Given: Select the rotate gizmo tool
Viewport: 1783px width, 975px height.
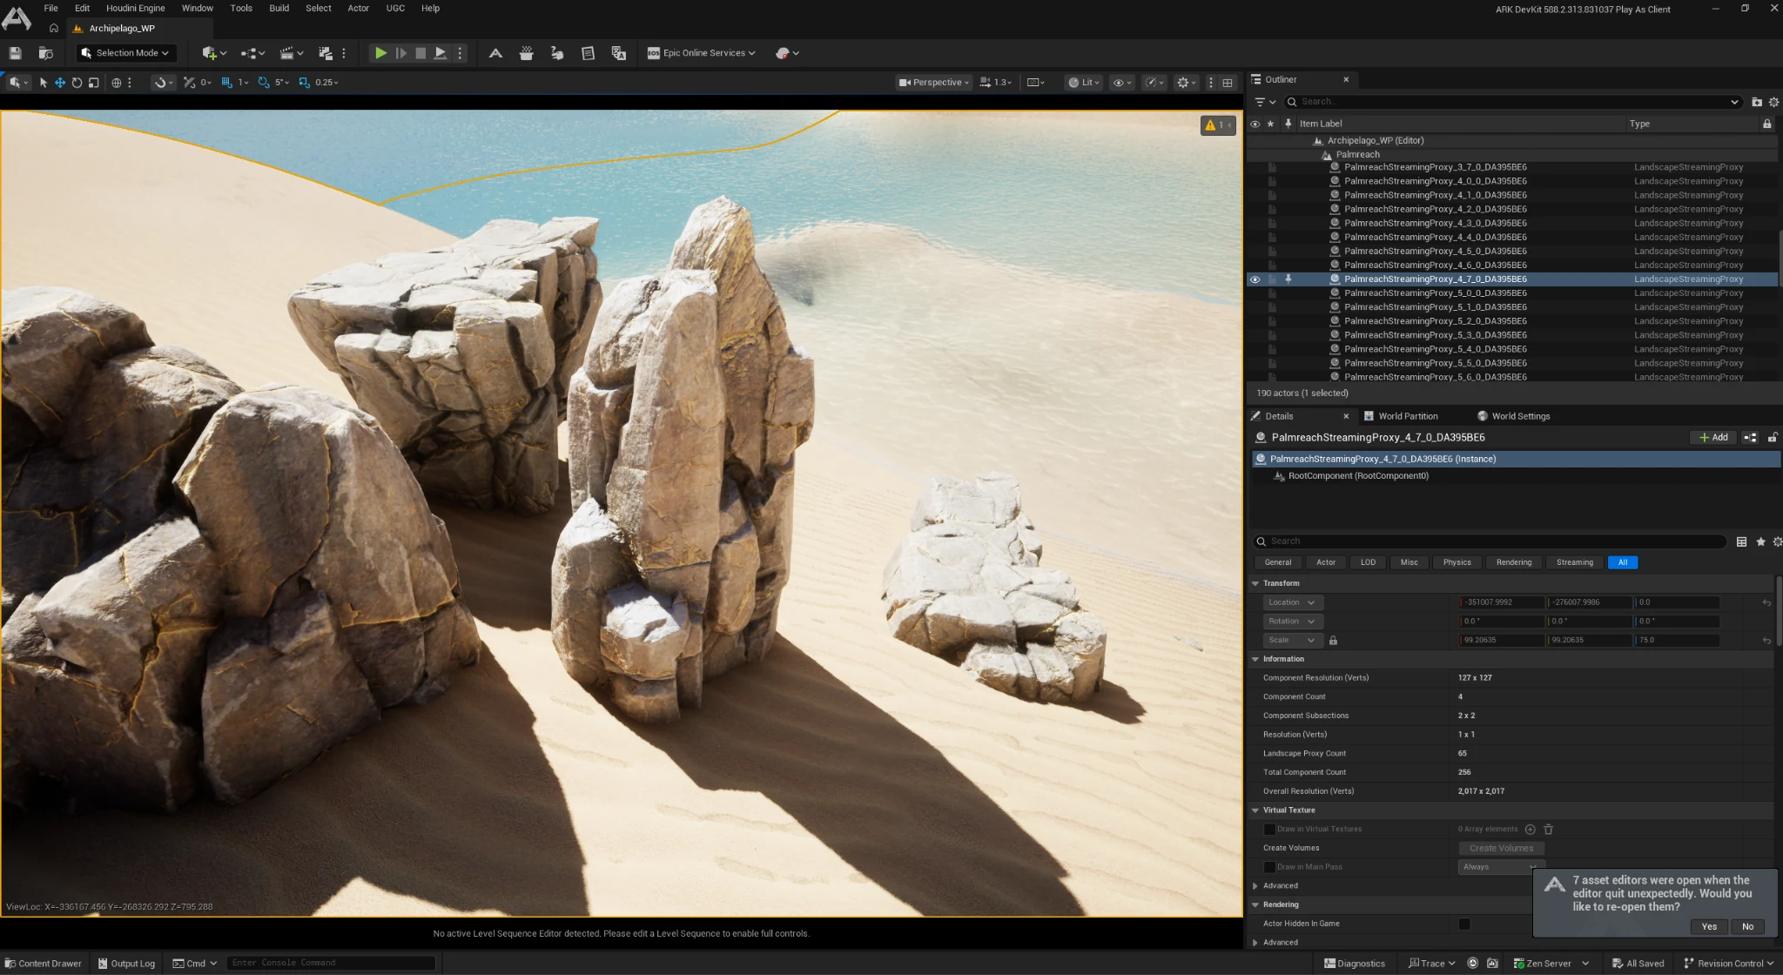Looking at the screenshot, I should point(77,83).
